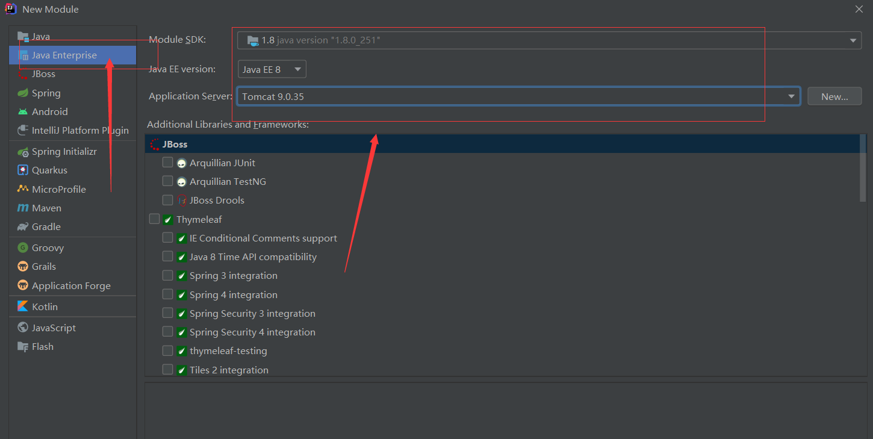This screenshot has width=873, height=439.
Task: Click the Kotlin icon
Action: pos(23,307)
